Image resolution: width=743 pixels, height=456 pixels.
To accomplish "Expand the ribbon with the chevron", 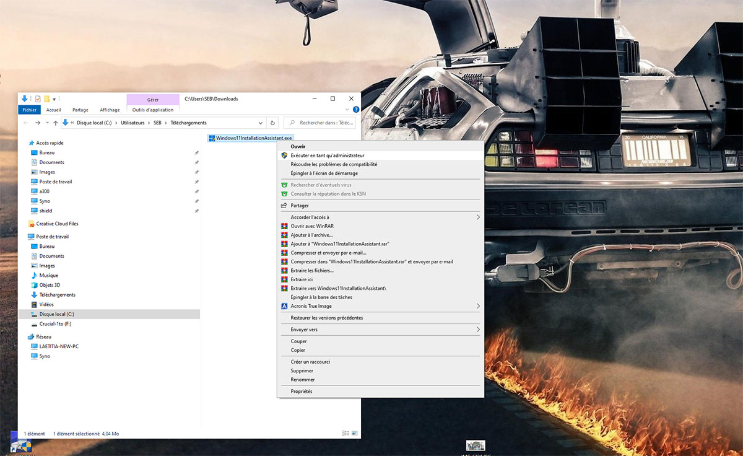I will pos(346,110).
